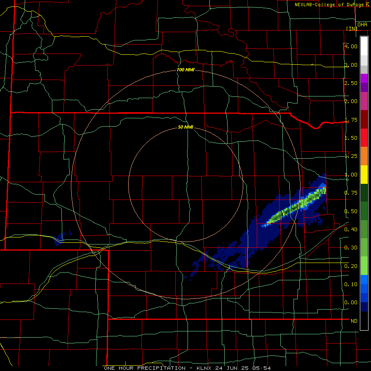
Task: Click the '4.00' legend value
Action: [350, 46]
